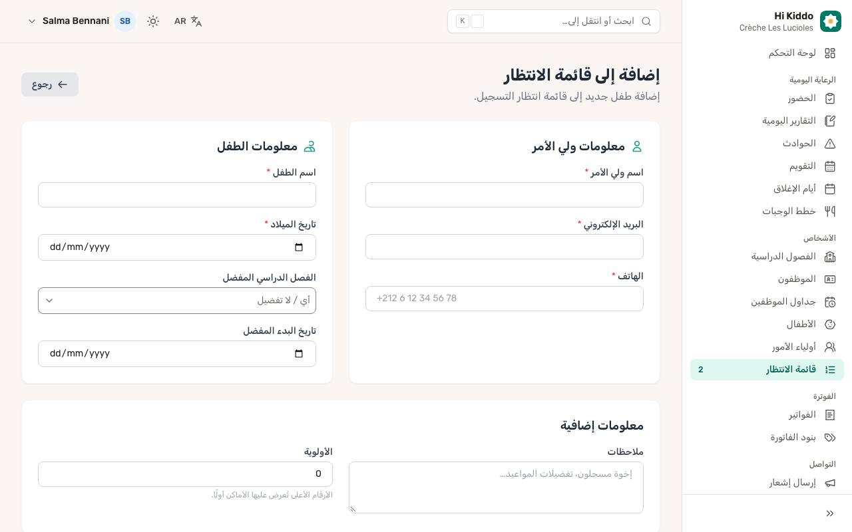Viewport: 852px width, 532px height.
Task: Click the send notification megaphone icon (إرسال إشعار)
Action: click(830, 483)
